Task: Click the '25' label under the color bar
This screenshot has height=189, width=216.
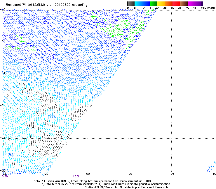Action: [x=165, y=8]
